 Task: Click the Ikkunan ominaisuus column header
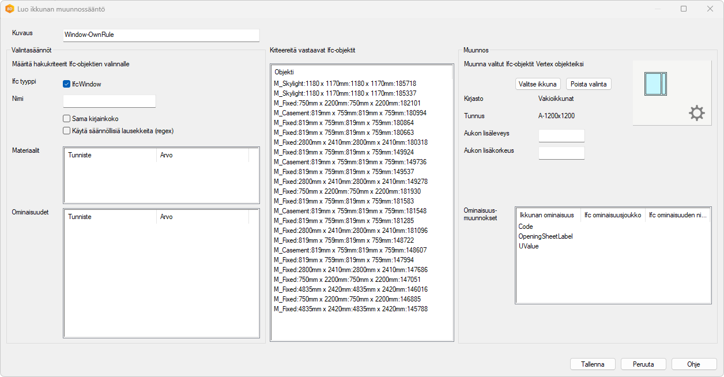coord(548,215)
